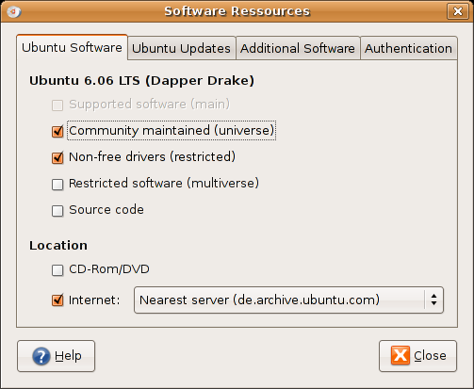Open the Nearest server dropdown
474x389 pixels.
[288, 300]
